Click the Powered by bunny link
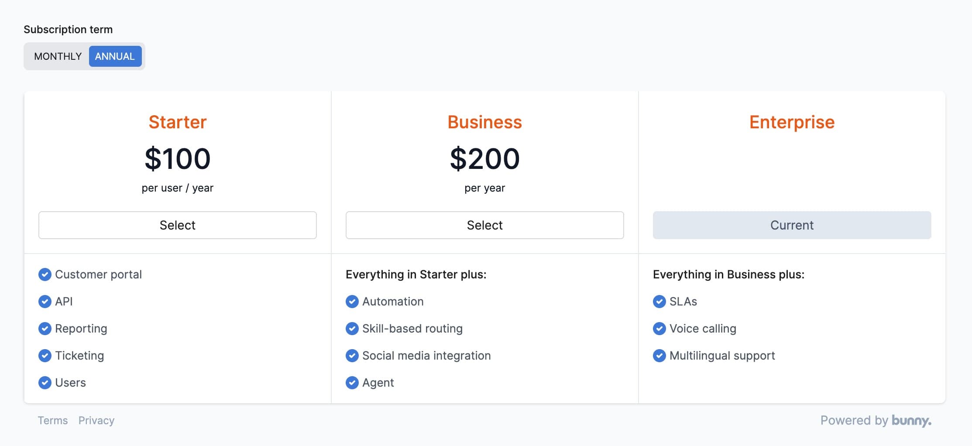This screenshot has width=972, height=446. pyautogui.click(x=876, y=420)
